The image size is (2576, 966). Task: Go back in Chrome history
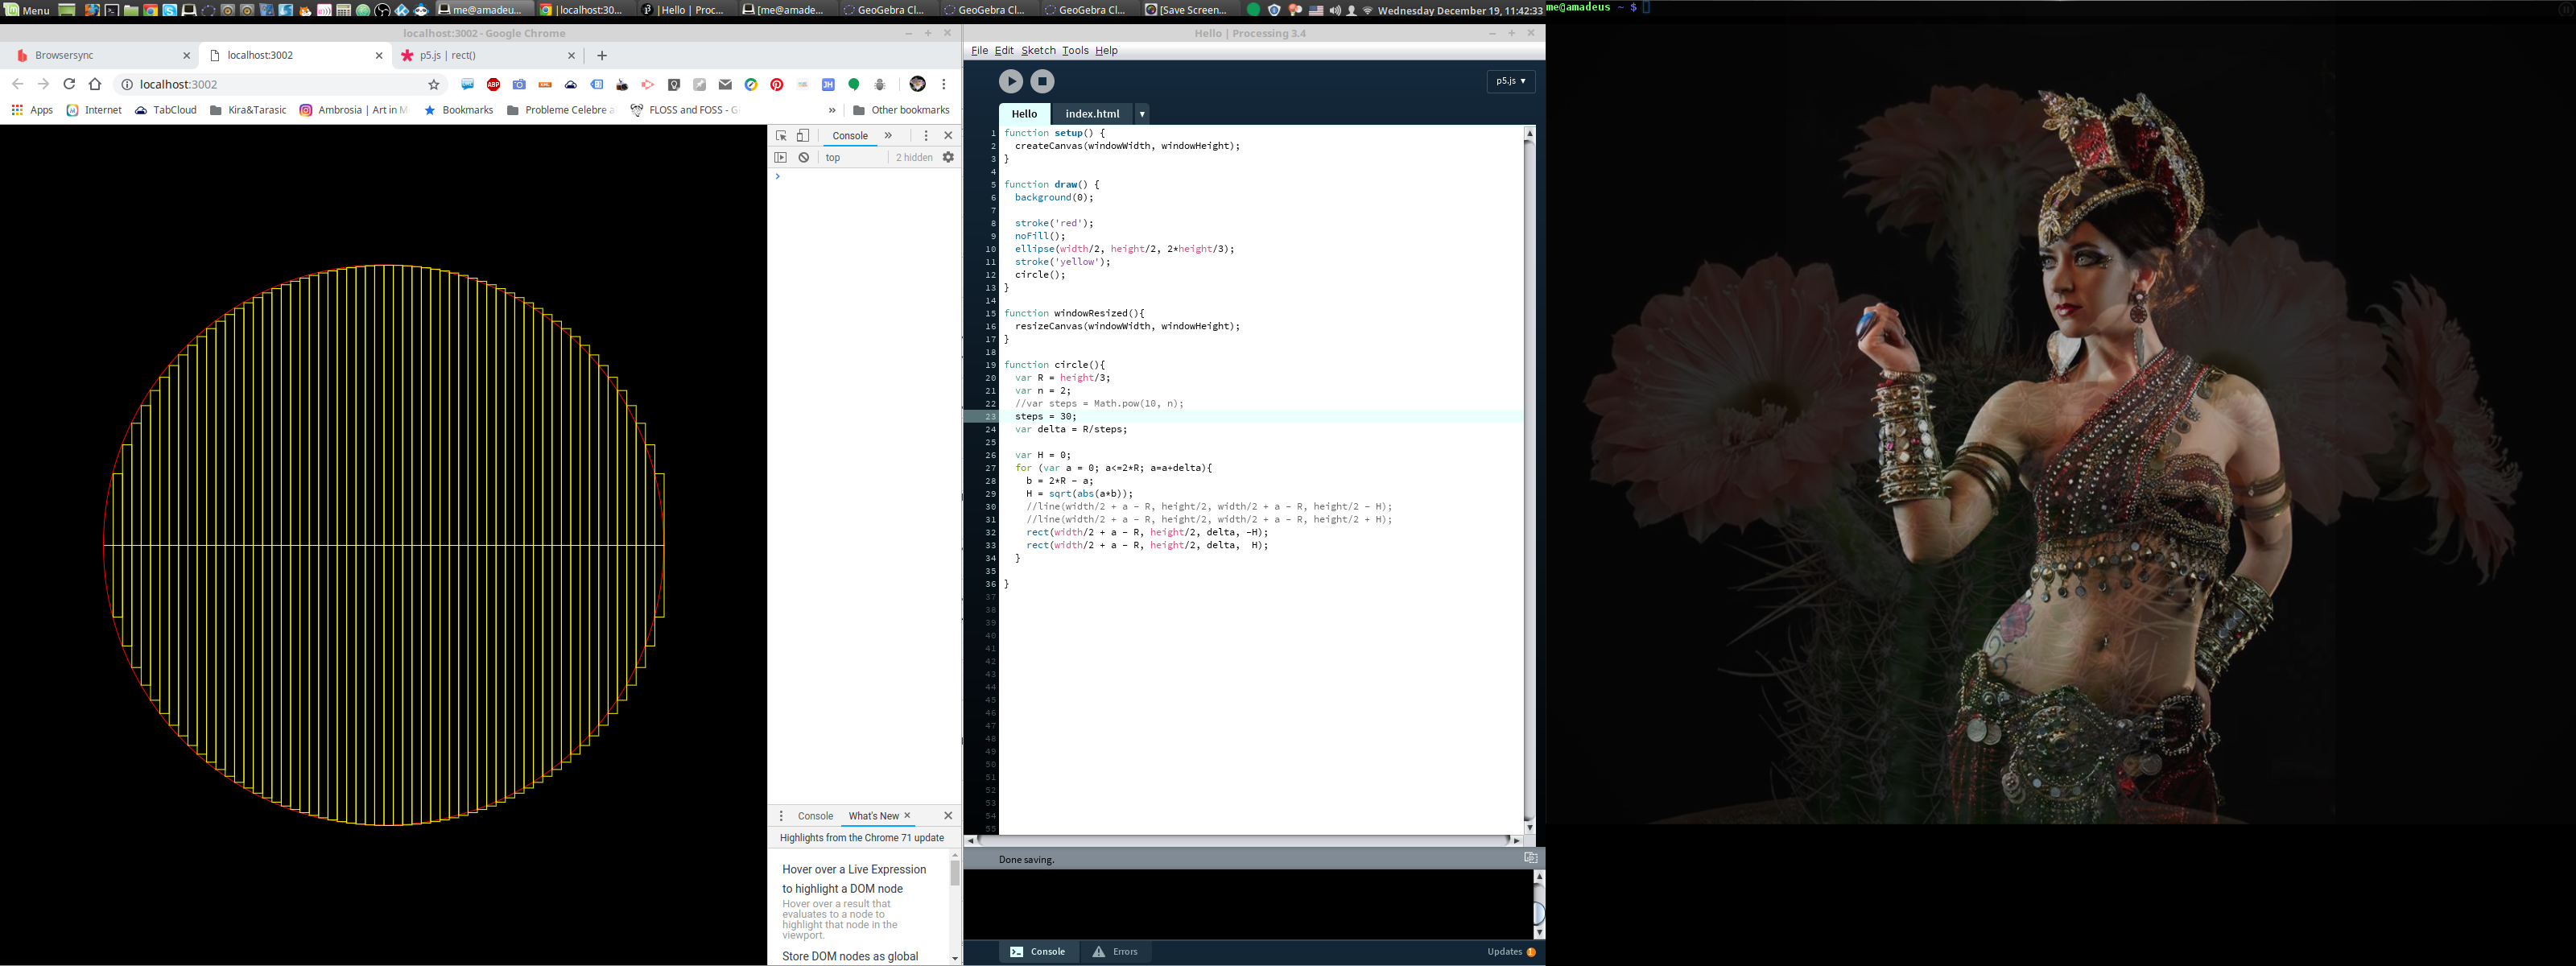coord(18,84)
